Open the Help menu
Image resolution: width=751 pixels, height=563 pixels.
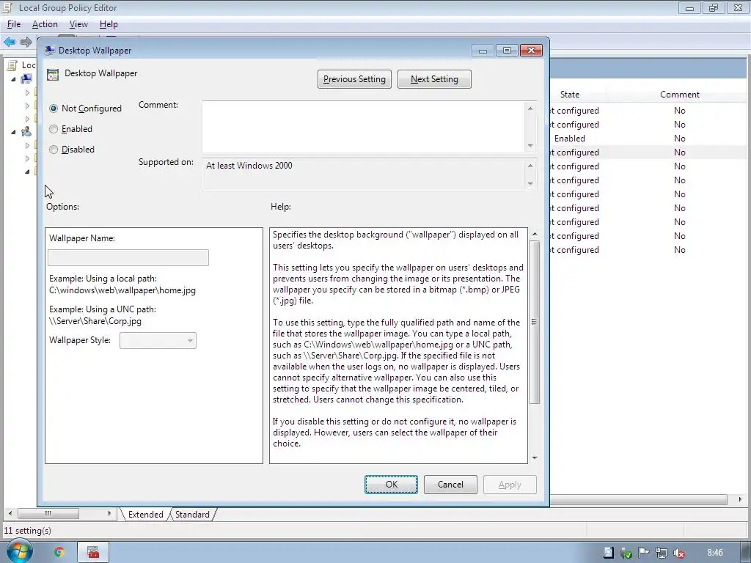(x=109, y=24)
